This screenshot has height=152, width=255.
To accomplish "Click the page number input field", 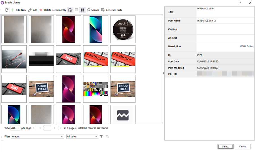I will tap(47, 128).
